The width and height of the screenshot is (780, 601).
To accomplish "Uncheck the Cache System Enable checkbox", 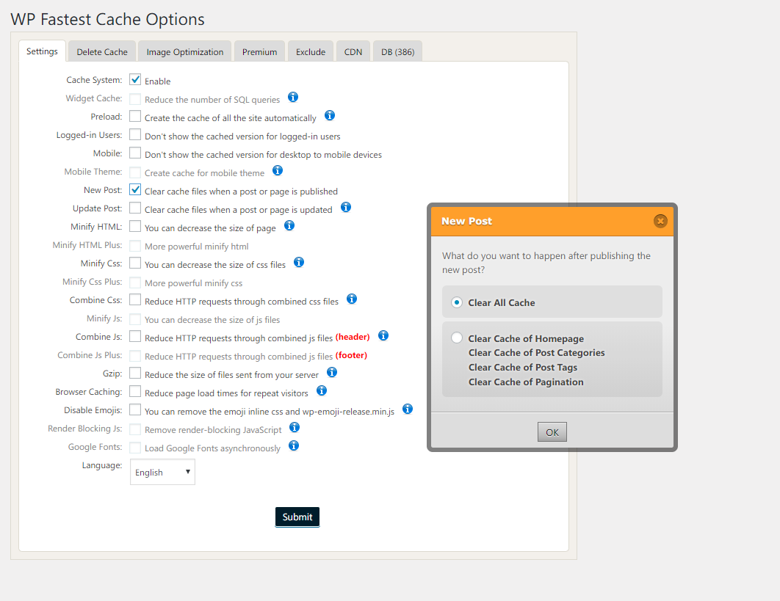I will (x=135, y=79).
